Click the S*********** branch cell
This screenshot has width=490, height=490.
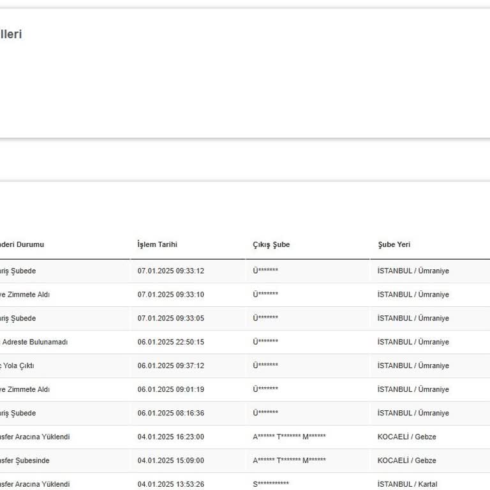click(271, 484)
